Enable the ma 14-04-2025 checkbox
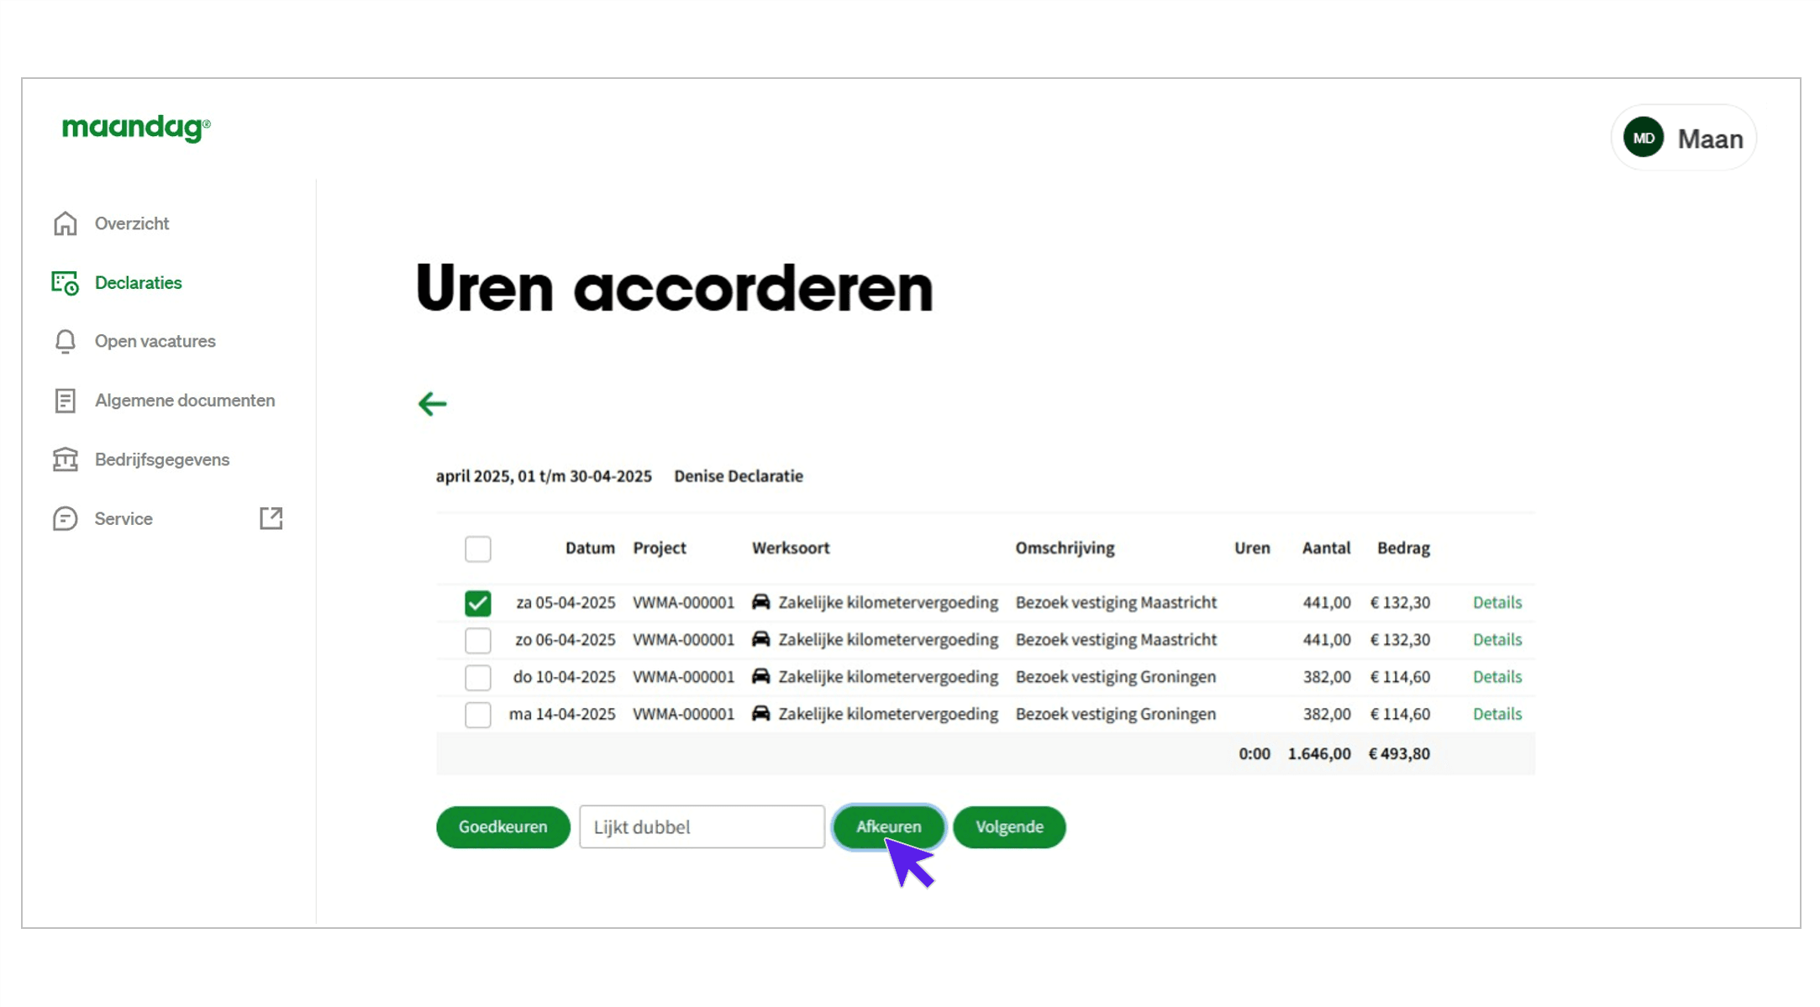The image size is (1820, 1007). point(477,715)
